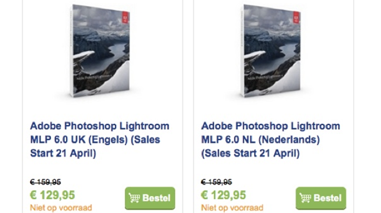Order the NL version with Bestel
Viewport: 381px width, 213px height.
321,198
